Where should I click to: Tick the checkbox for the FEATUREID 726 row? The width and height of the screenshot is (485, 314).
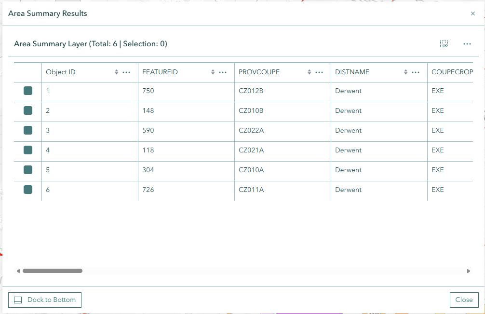27,190
